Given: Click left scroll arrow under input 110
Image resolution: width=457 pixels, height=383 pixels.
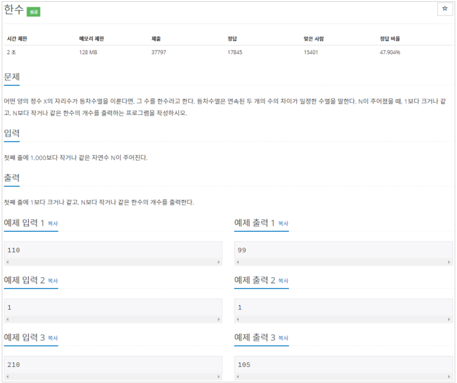Looking at the screenshot, I should click(7, 262).
